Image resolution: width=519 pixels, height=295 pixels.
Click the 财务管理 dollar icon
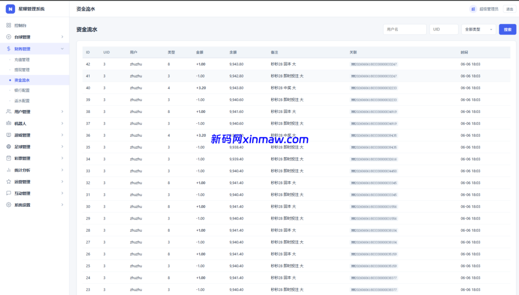(x=9, y=49)
